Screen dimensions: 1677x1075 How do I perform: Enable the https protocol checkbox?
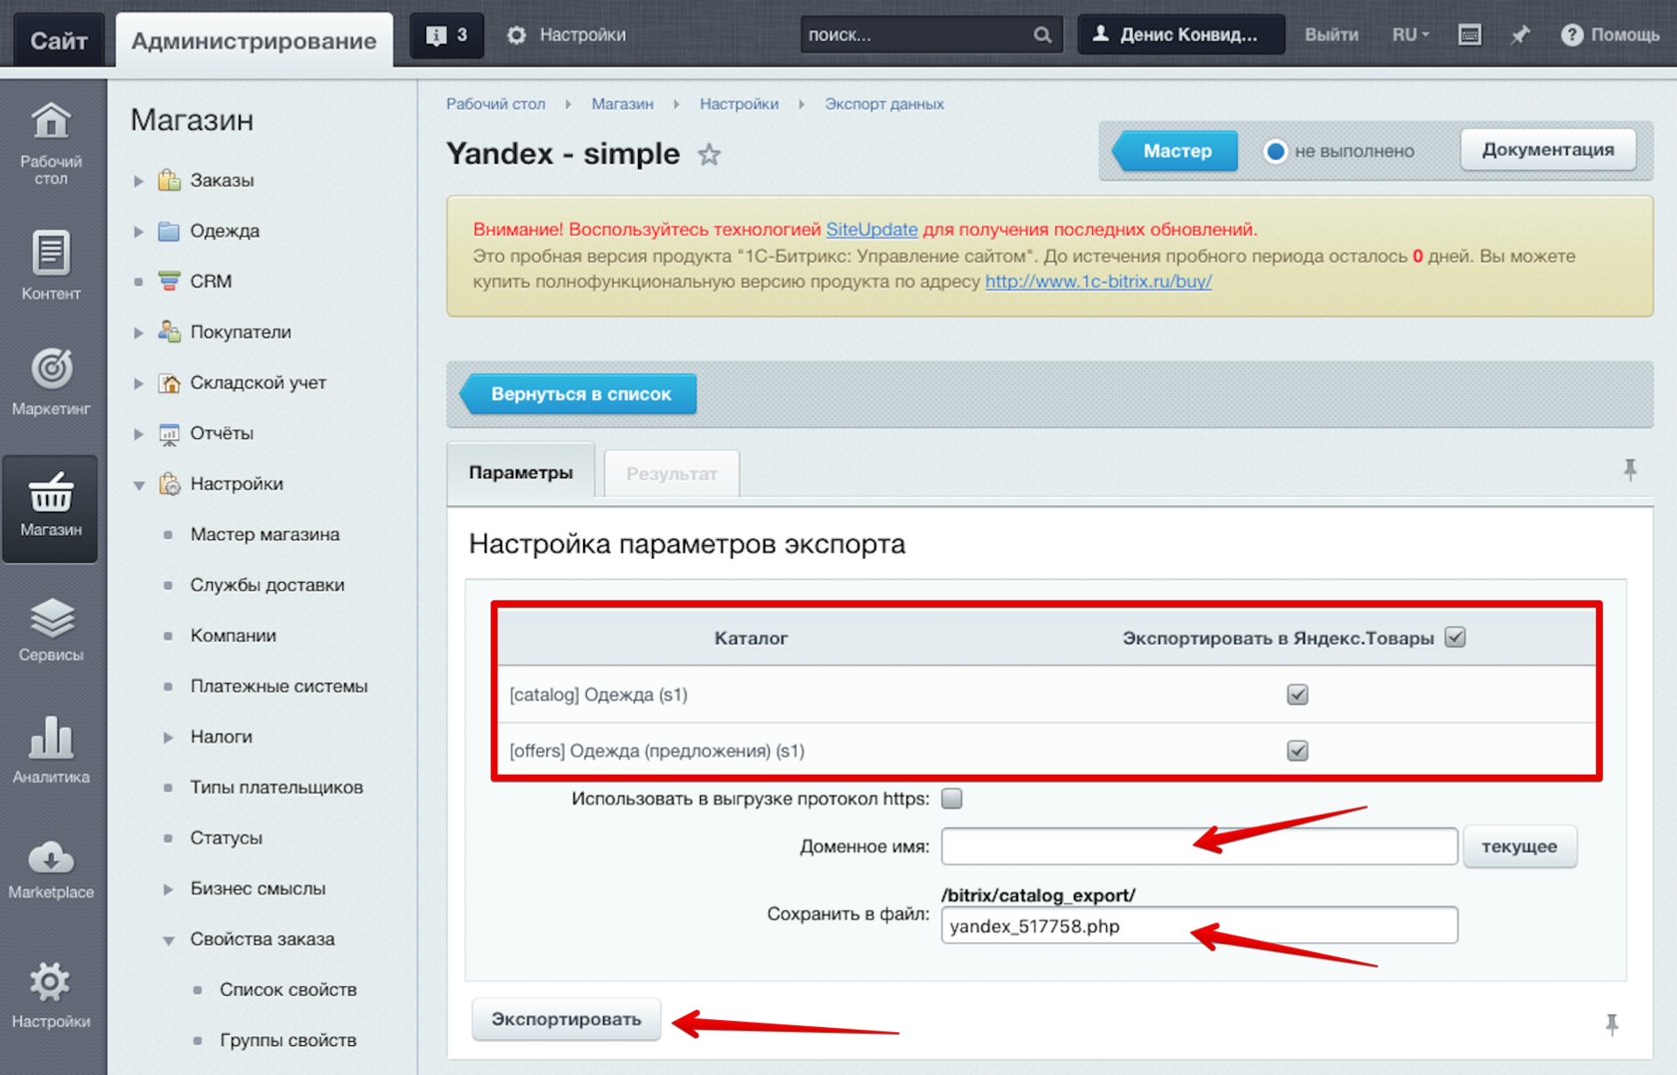click(x=952, y=799)
